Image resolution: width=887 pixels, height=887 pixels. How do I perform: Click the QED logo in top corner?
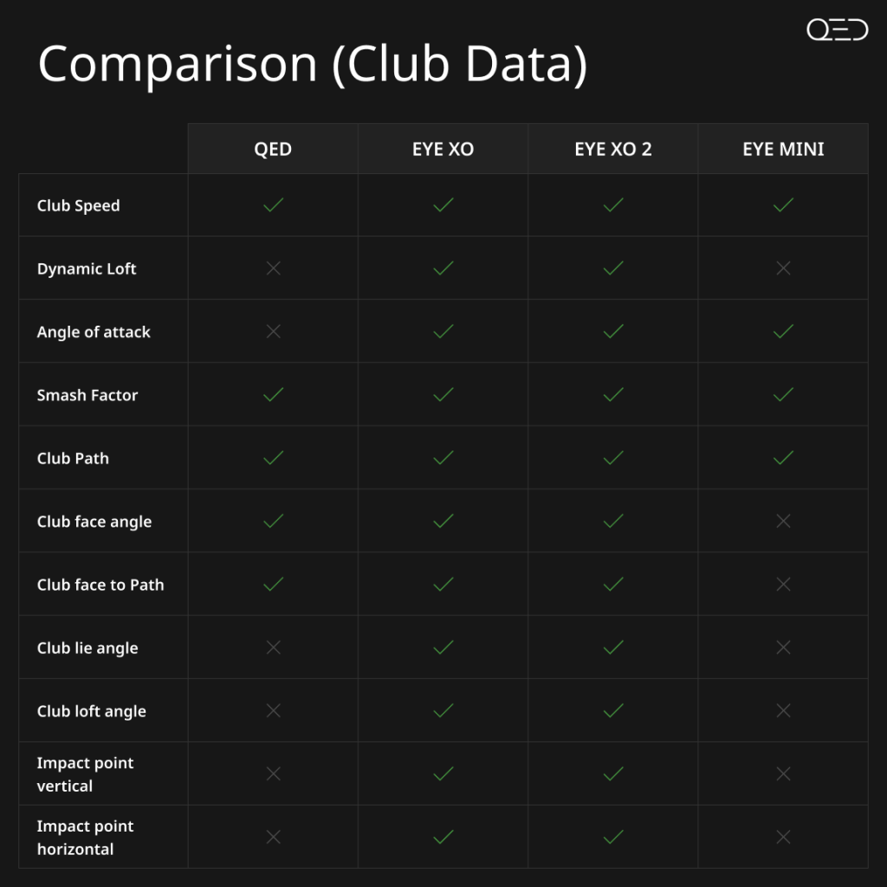[837, 29]
